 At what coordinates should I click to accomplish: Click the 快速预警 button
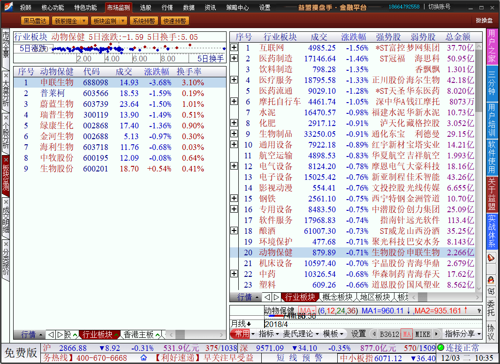tap(174, 21)
